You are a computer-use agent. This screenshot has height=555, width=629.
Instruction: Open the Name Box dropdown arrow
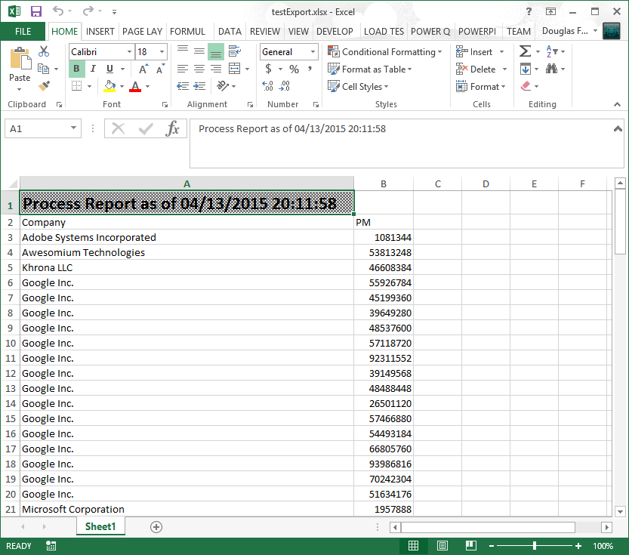(73, 128)
